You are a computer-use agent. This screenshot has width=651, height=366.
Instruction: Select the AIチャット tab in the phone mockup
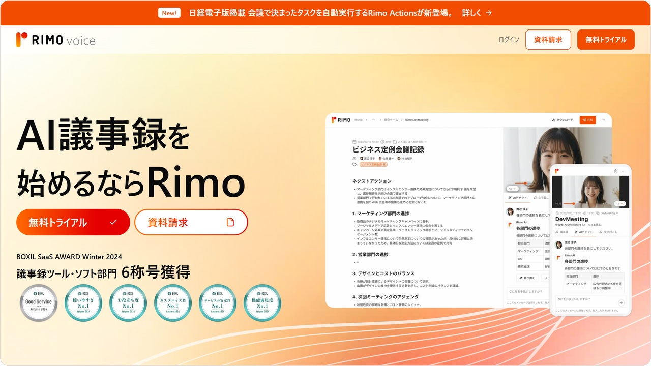pos(583,232)
